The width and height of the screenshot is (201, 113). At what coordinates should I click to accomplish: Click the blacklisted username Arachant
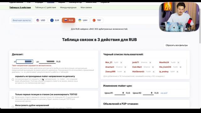click(x=110, y=67)
